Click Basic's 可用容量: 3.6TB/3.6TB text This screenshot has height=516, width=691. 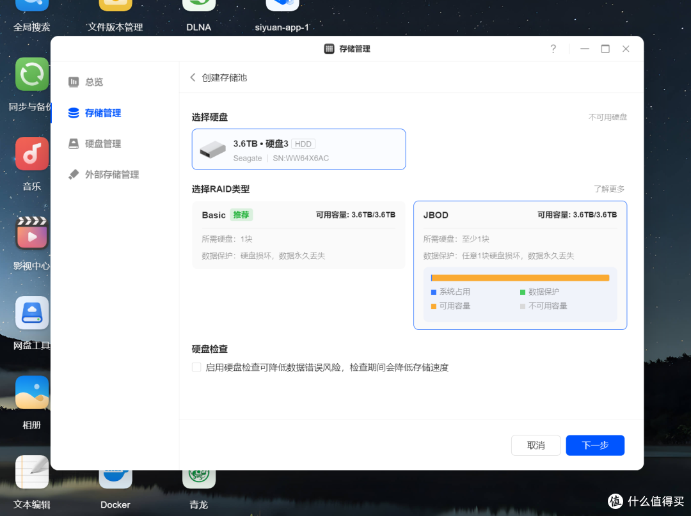356,215
